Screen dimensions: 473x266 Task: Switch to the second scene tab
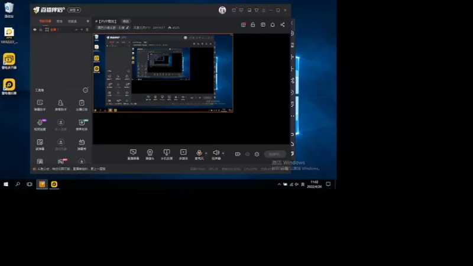60,21
